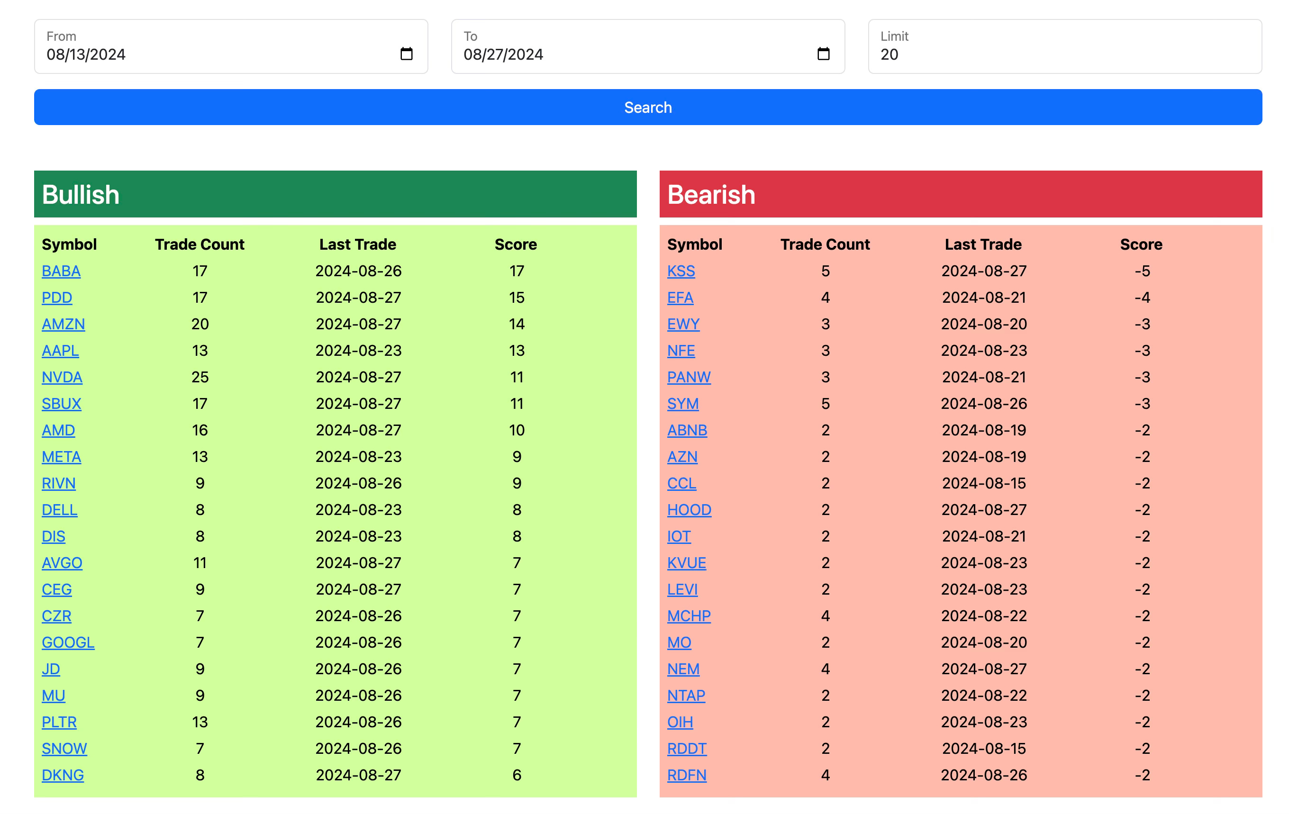The width and height of the screenshot is (1289, 814).
Task: Click the From date field 08/13/2024
Action: (231, 46)
